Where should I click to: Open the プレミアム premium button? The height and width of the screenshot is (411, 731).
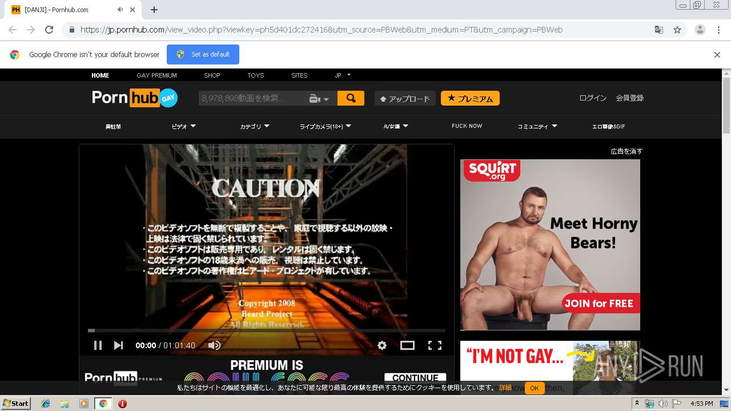coord(470,98)
